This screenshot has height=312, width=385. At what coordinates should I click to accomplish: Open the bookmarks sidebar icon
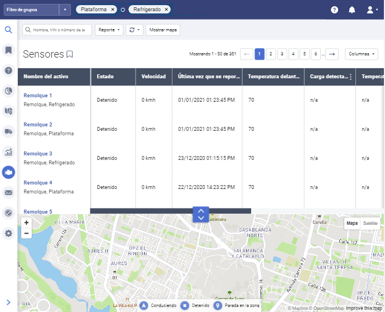(8, 50)
